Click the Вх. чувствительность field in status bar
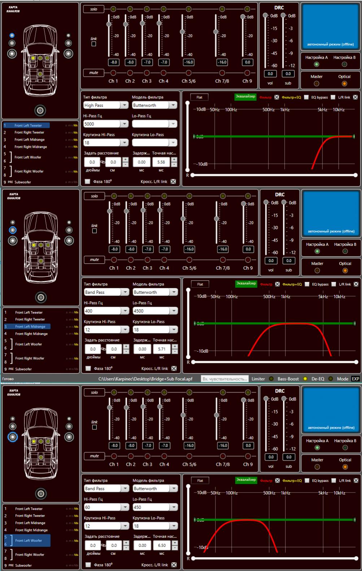 (224, 379)
